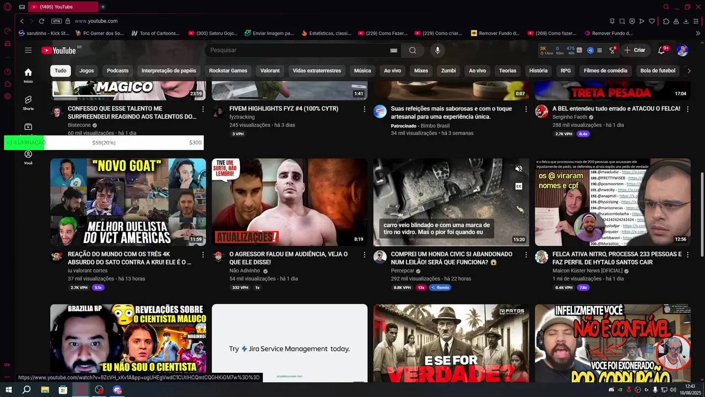Open Discord from the taskbar
Screen dimensions: 705x397
point(117,390)
